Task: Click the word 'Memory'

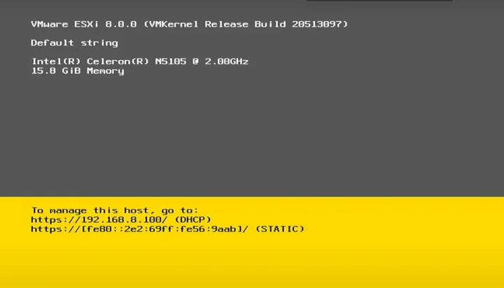Action: tap(106, 71)
